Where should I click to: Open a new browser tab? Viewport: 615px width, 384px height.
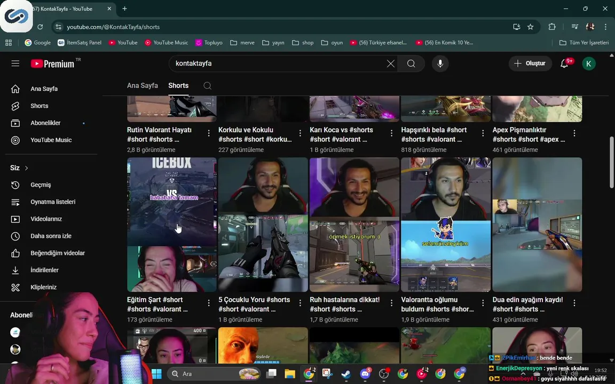point(124,9)
